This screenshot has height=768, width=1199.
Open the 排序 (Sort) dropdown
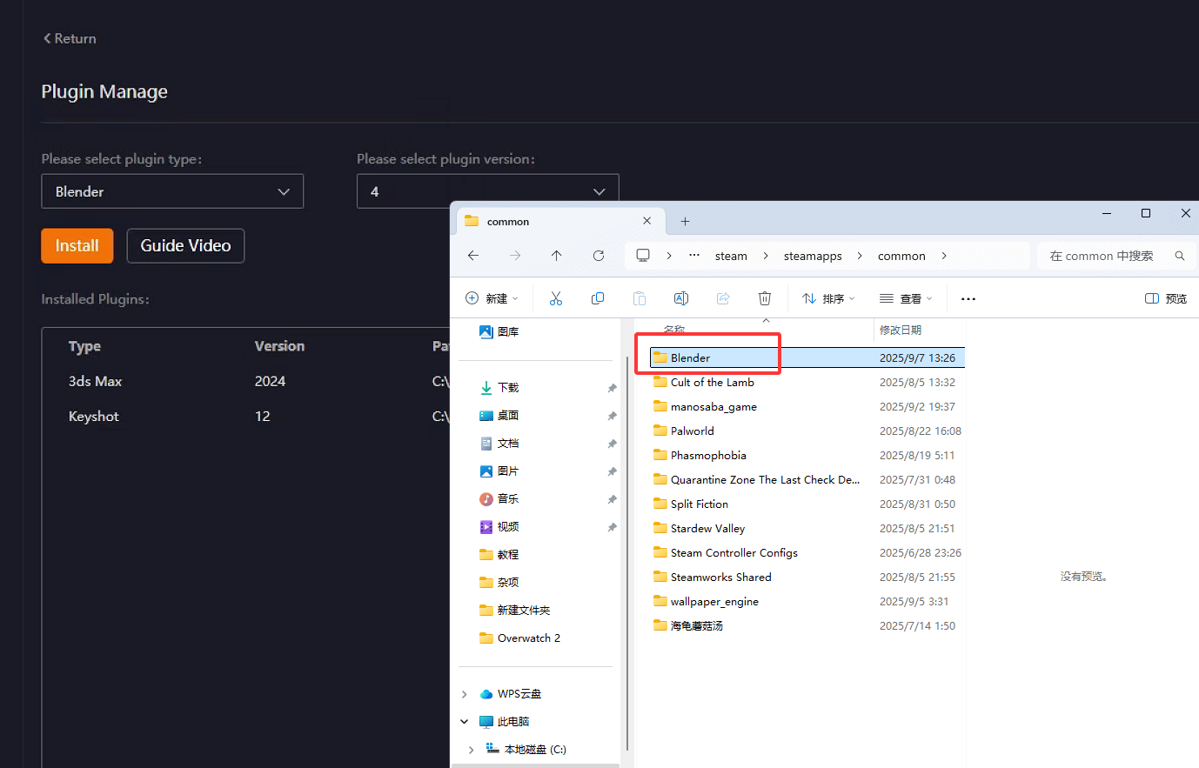[x=827, y=298]
